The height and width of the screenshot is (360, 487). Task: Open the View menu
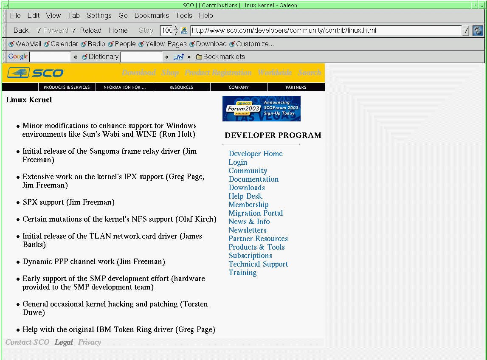(53, 16)
